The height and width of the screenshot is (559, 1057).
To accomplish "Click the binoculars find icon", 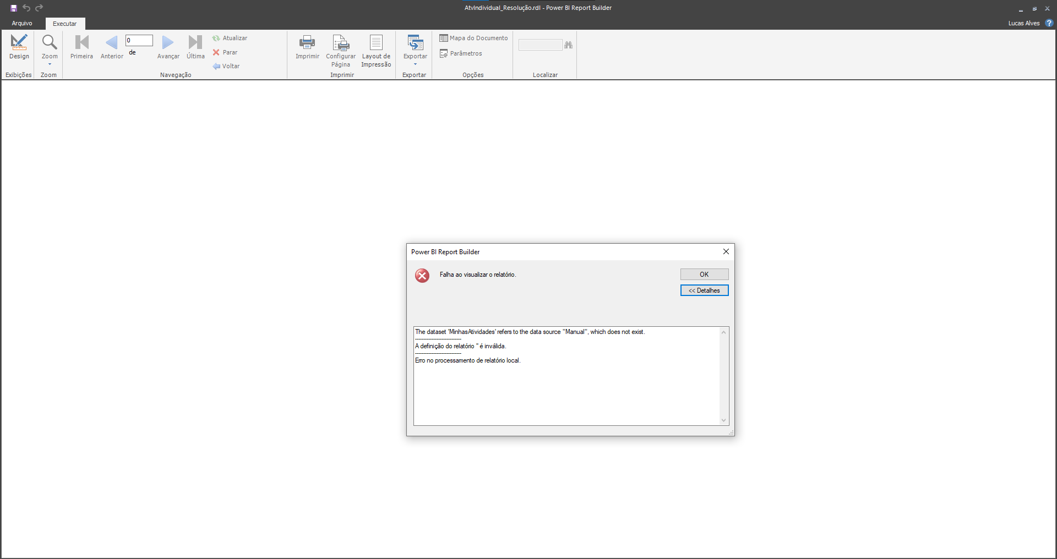I will [x=569, y=45].
